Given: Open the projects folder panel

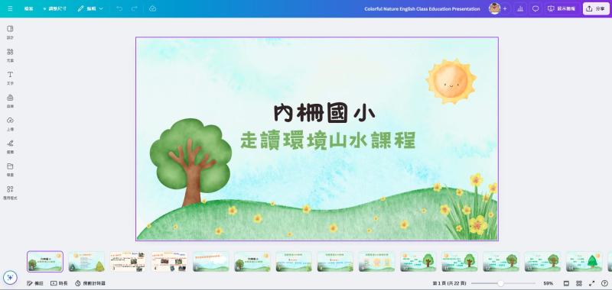Looking at the screenshot, I should point(10,169).
